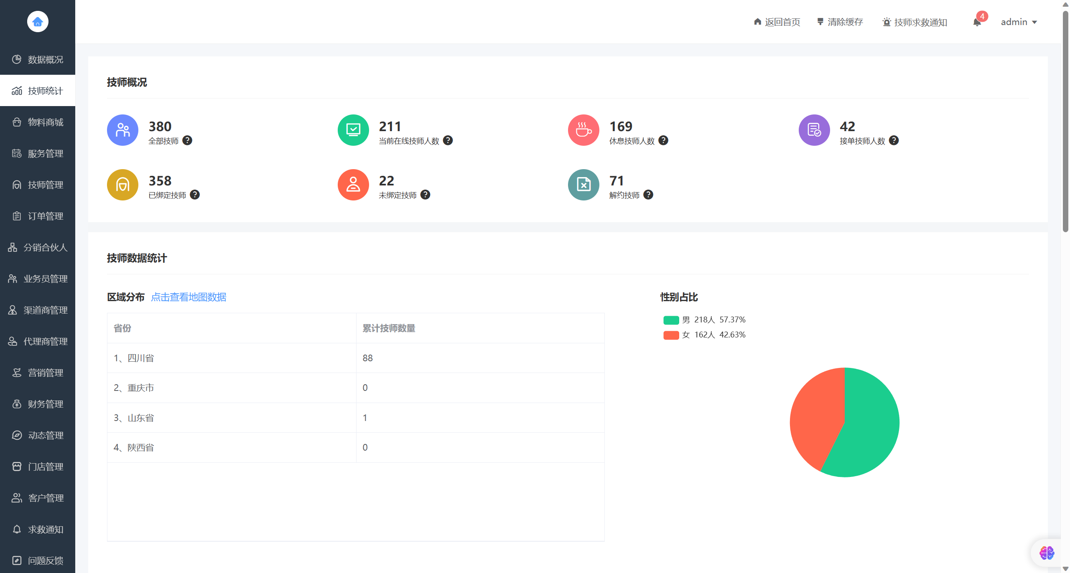The image size is (1070, 573).
Task: Click the purple 接单技师人数 icon
Action: [x=814, y=130]
